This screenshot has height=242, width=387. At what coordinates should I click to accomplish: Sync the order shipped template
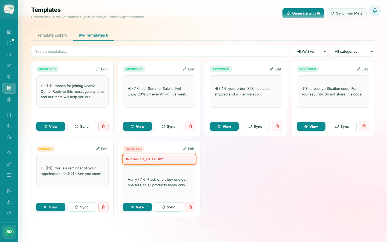coord(255,126)
